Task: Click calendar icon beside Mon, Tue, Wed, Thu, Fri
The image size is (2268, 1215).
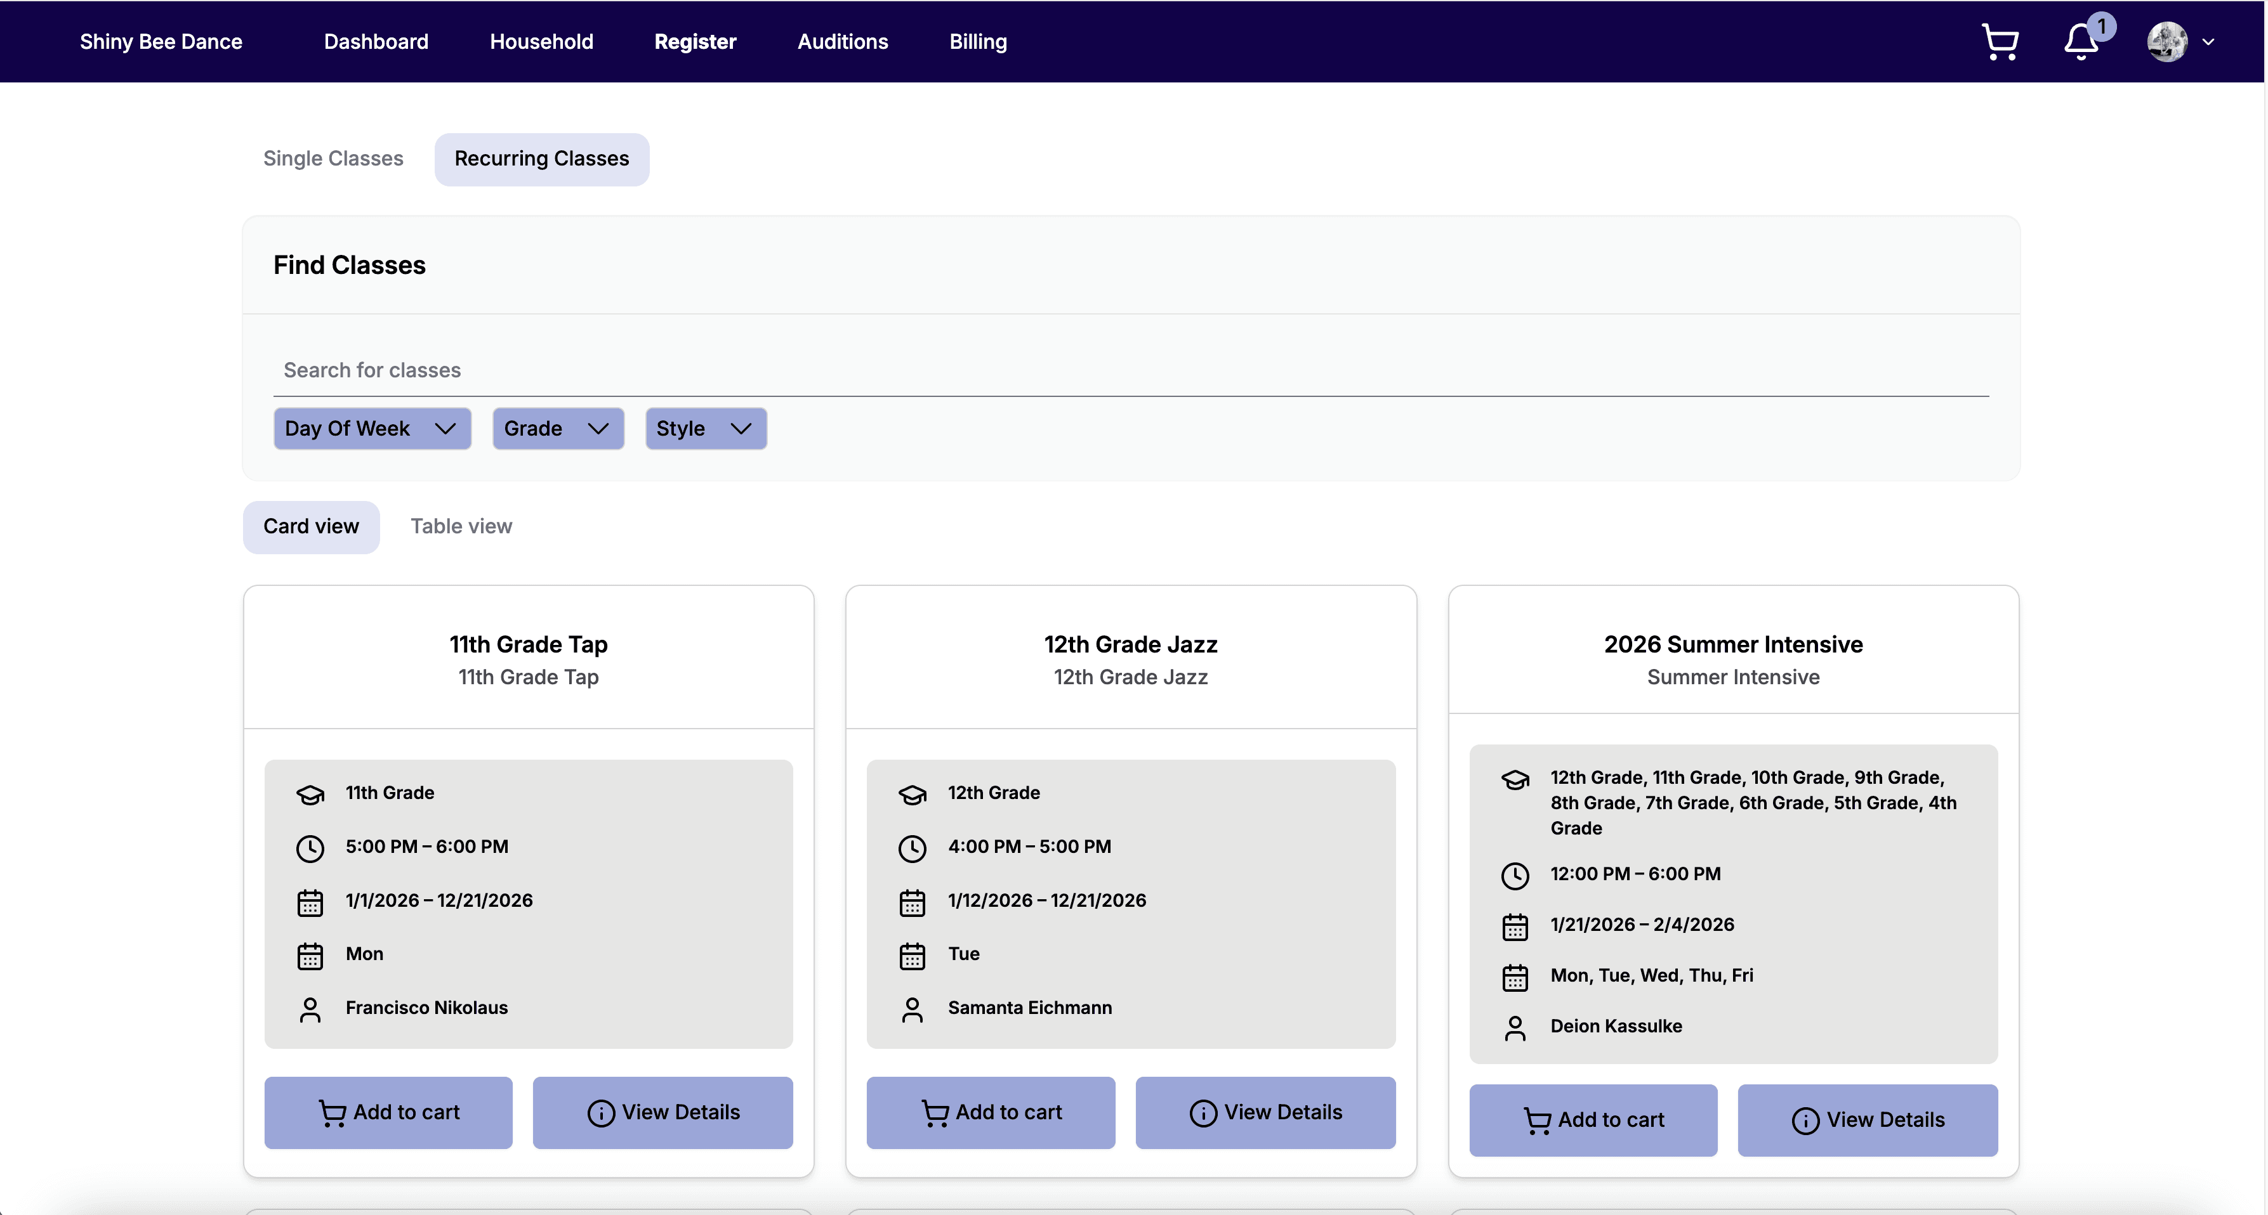Action: pos(1514,977)
